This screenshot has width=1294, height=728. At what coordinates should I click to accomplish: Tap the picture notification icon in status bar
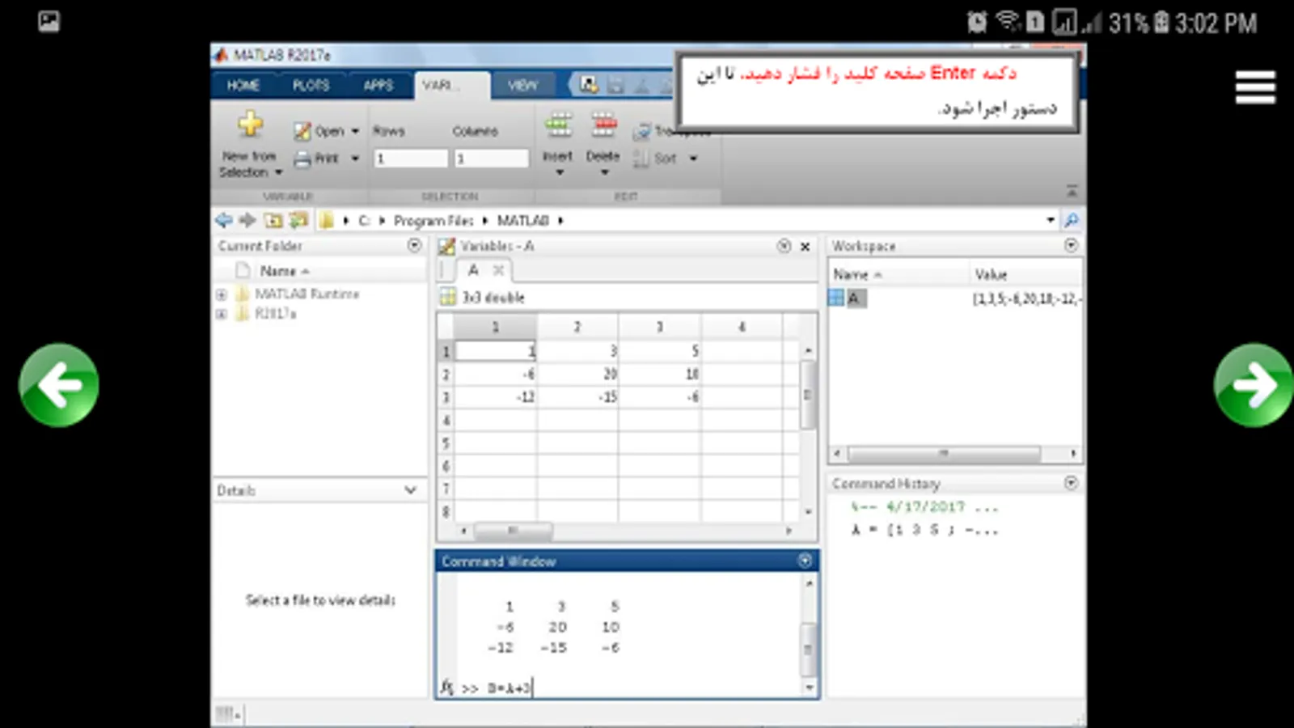click(x=49, y=21)
